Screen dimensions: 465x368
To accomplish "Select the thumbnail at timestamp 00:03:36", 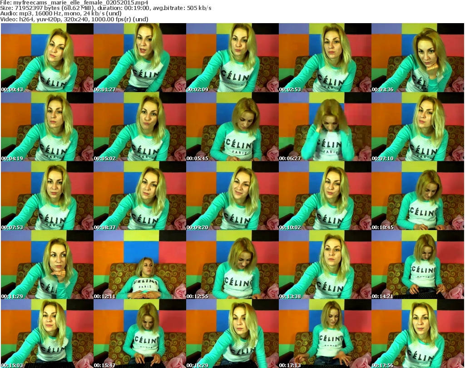I will click(418, 58).
